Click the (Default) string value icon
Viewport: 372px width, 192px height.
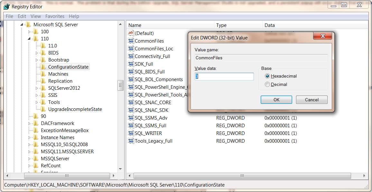tap(131, 33)
